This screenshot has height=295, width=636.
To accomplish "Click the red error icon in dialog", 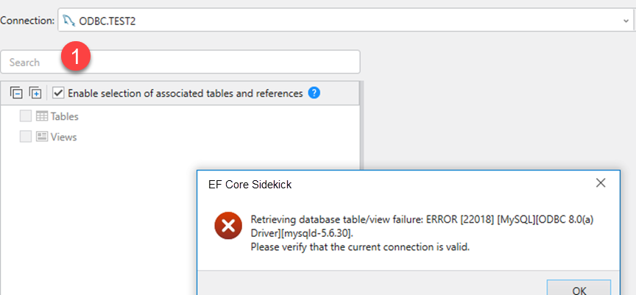I will [228, 227].
